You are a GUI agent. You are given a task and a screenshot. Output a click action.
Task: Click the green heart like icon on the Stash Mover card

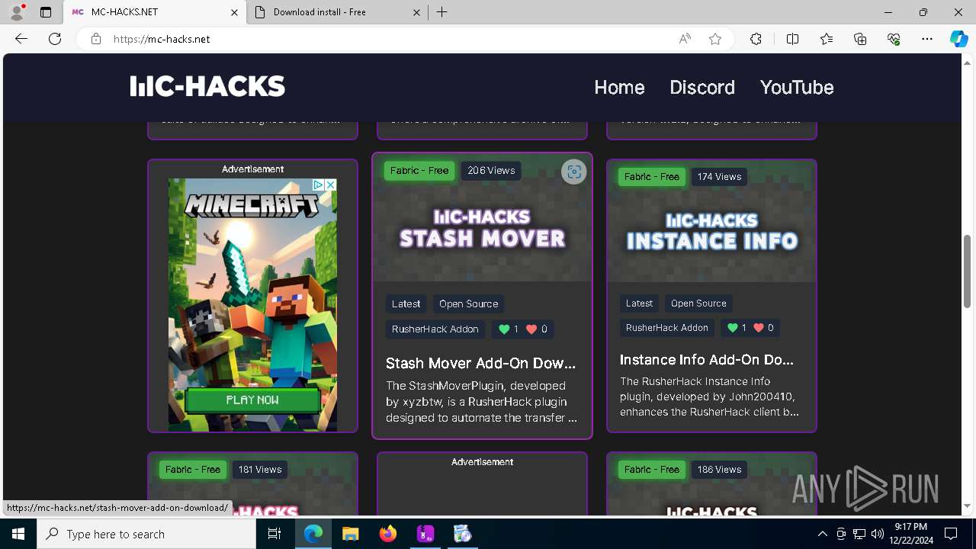(504, 329)
